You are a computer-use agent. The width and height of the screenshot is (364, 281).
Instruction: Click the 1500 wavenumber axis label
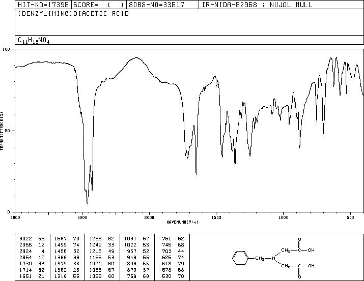216,217
